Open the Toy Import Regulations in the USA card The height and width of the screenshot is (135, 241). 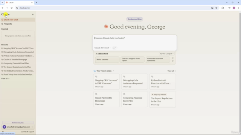162,99
